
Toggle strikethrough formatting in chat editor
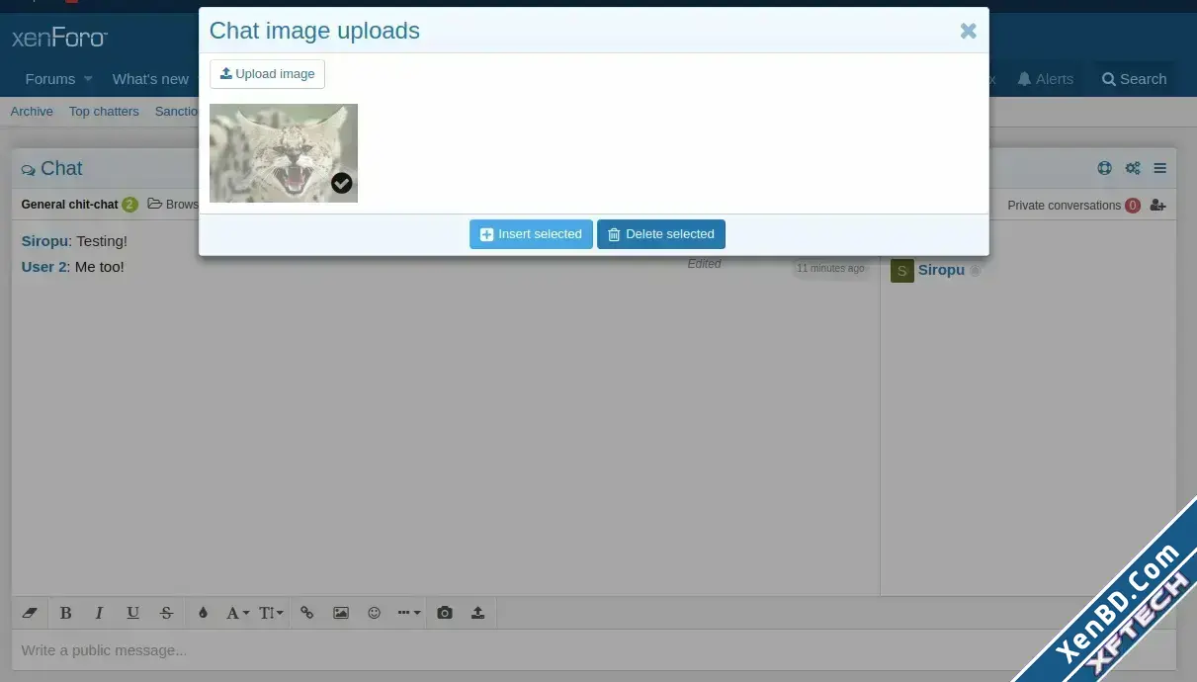(x=166, y=613)
